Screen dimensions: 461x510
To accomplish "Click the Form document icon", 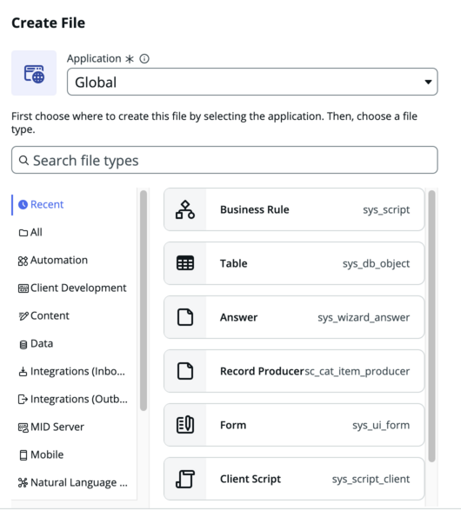I will [185, 425].
